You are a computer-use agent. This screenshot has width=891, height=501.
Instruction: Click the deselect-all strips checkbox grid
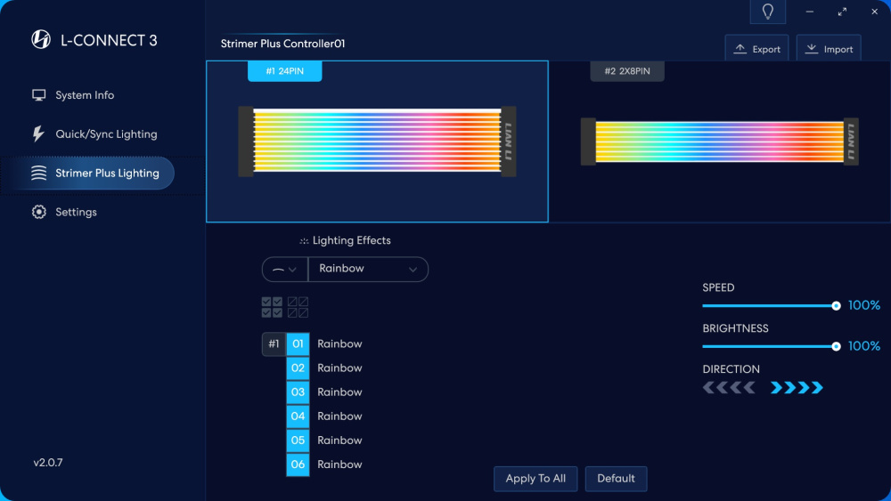tap(298, 307)
